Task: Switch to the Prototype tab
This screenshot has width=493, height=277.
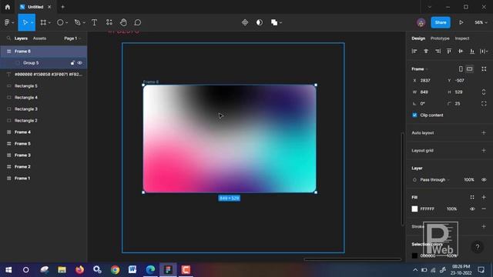Action: coord(440,38)
